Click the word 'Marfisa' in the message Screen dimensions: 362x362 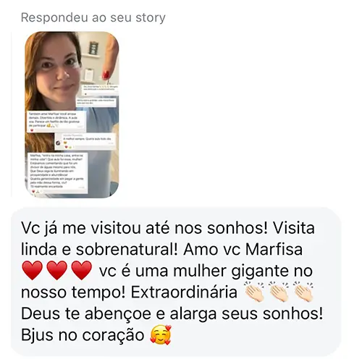tap(274, 249)
